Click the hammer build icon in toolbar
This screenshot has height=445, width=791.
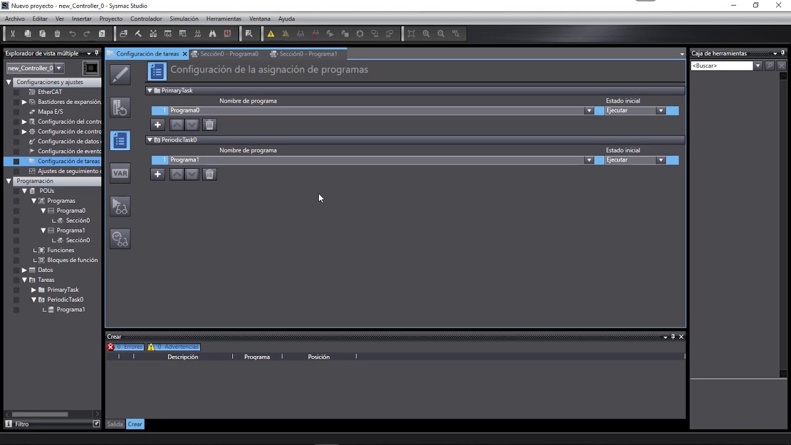(138, 34)
